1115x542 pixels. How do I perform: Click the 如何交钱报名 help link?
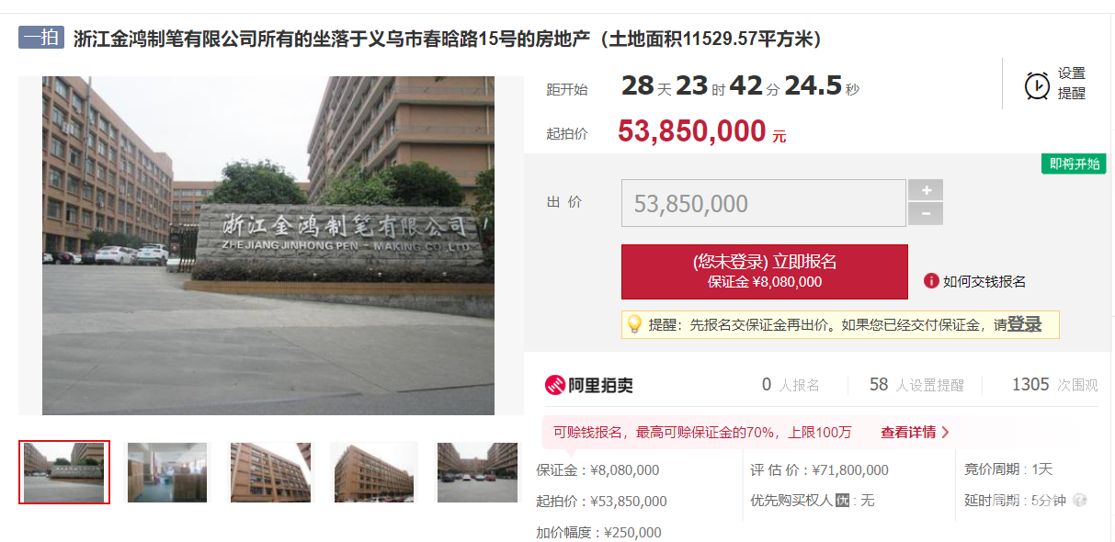pos(984,281)
